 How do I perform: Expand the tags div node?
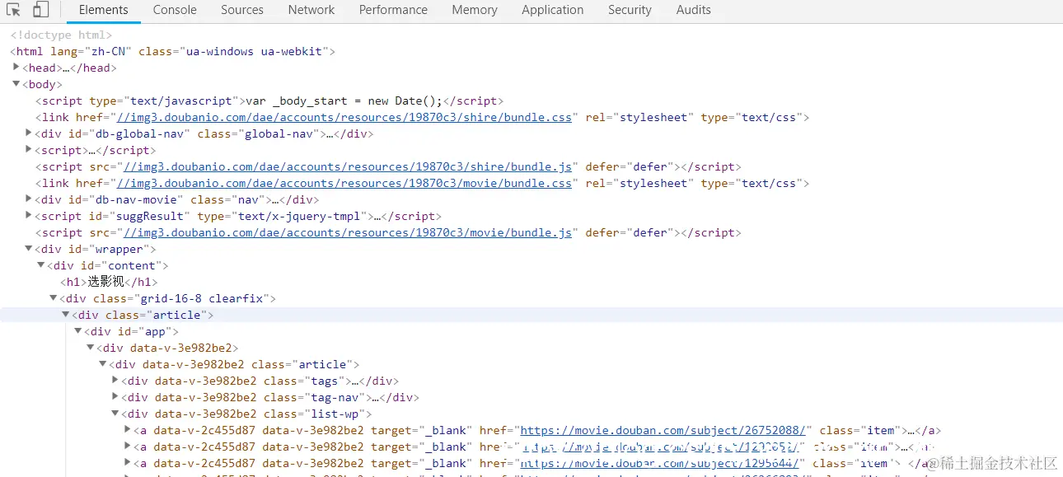(x=115, y=381)
